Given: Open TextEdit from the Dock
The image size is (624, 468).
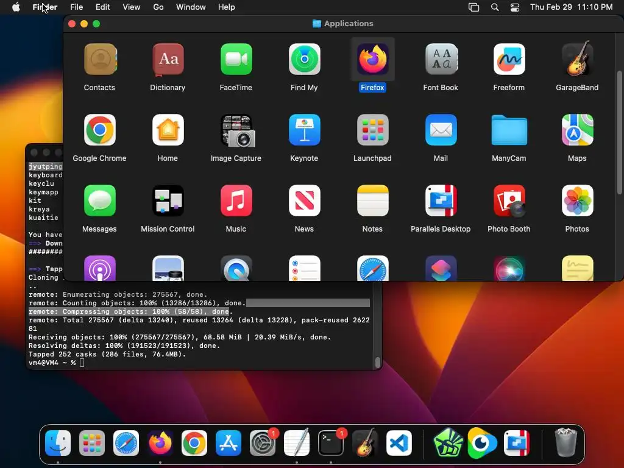Looking at the screenshot, I should pos(297,442).
